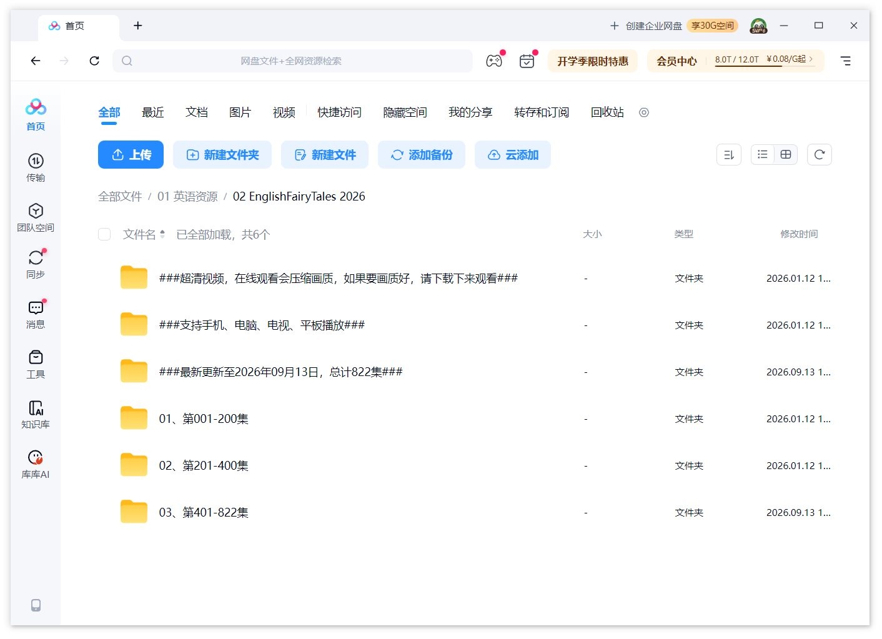Tick the select-all checkbox beside 文件名
The image size is (882, 639).
104,234
